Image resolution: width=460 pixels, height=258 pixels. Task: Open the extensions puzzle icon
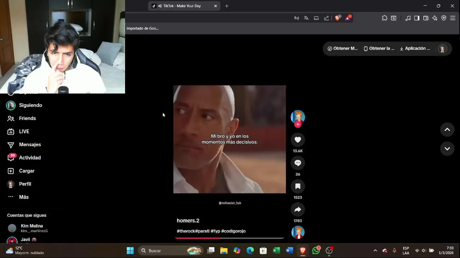[x=385, y=18]
